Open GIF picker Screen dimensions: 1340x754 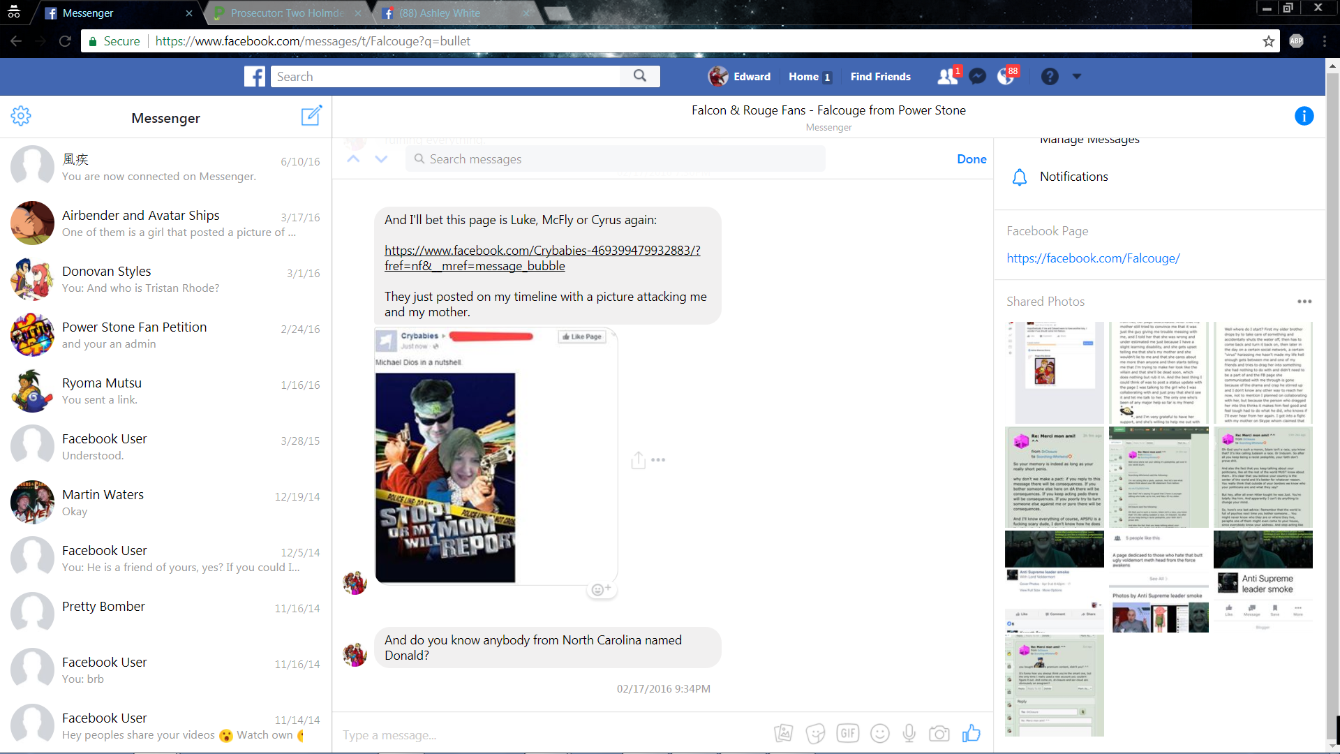[848, 733]
